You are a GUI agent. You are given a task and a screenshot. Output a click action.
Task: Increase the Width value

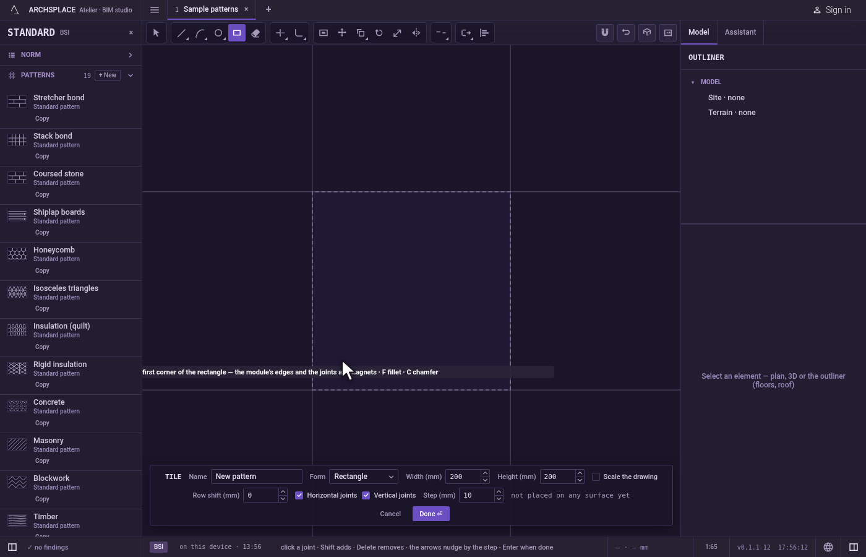[x=485, y=473]
